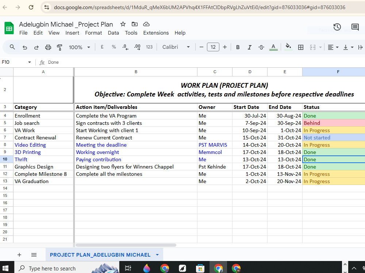Decrease font size with minus button
365x273 pixels.
(201, 47)
